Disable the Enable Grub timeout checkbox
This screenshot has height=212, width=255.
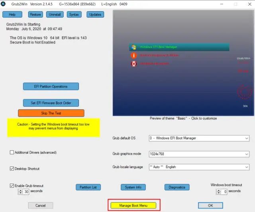point(12,186)
